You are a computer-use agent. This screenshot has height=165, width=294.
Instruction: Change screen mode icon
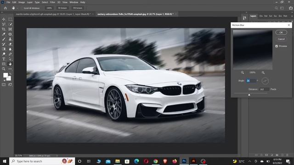coord(10,85)
